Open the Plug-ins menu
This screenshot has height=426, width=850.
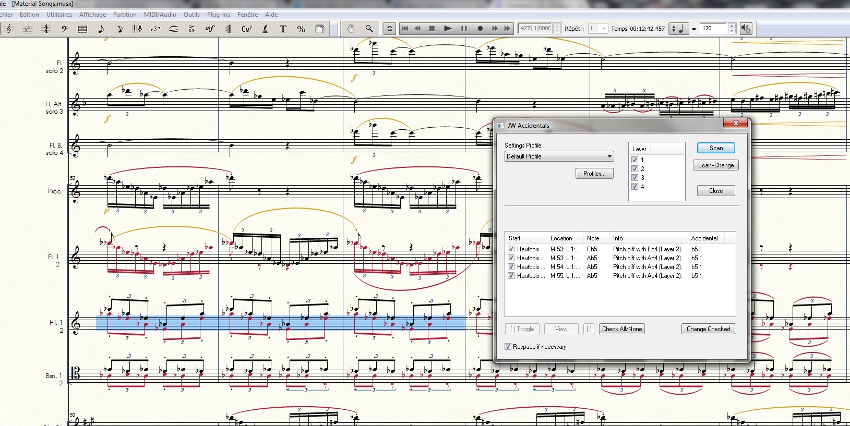click(218, 15)
